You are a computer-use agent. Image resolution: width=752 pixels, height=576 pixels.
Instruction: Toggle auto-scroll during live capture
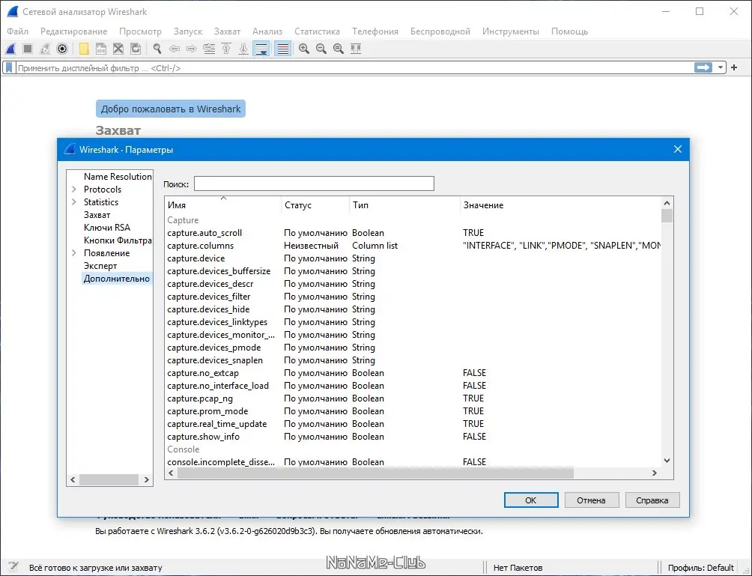pyautogui.click(x=261, y=49)
